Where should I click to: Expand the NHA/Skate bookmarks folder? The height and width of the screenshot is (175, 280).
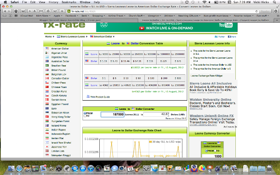(43, 16)
